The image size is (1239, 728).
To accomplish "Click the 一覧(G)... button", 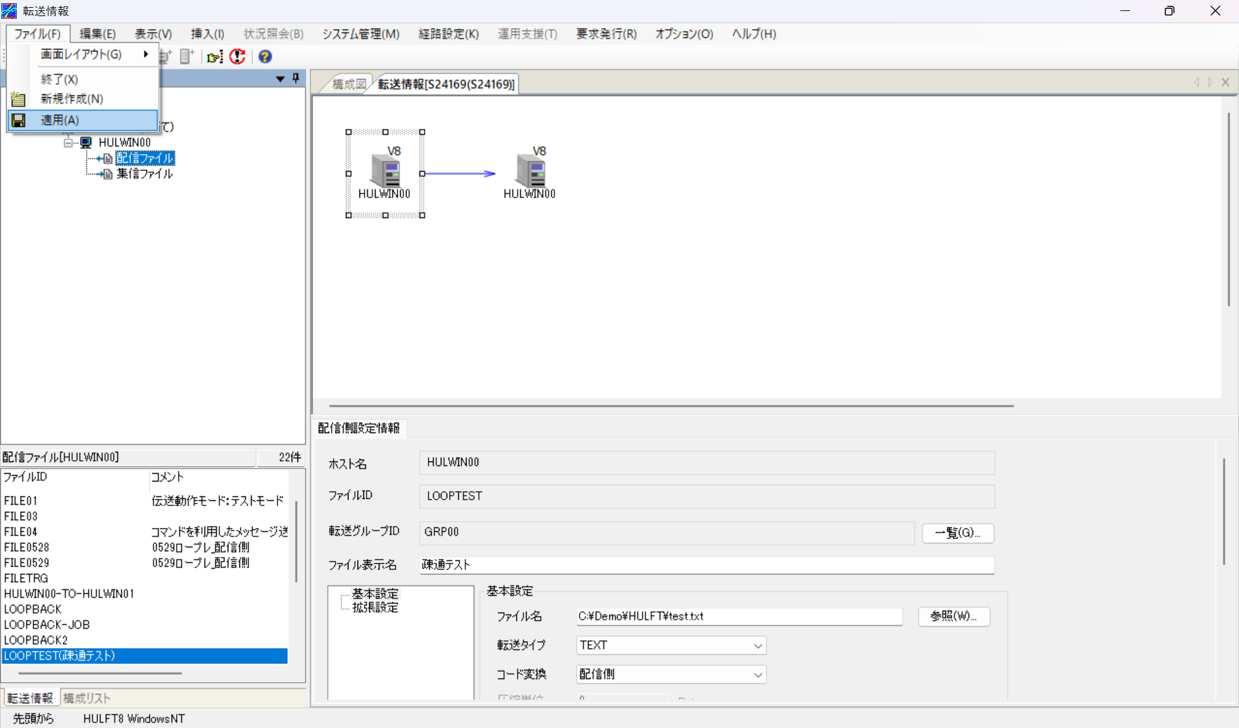I will coord(957,533).
